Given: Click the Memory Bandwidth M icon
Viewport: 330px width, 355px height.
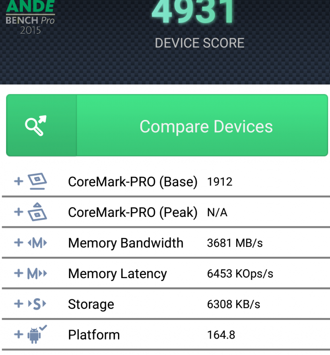Looking at the screenshot, I should 37,243.
